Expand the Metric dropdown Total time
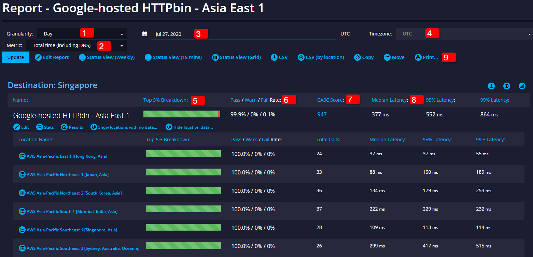This screenshot has height=257, width=533. (77, 45)
